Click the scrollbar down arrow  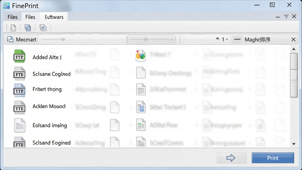coord(294,144)
